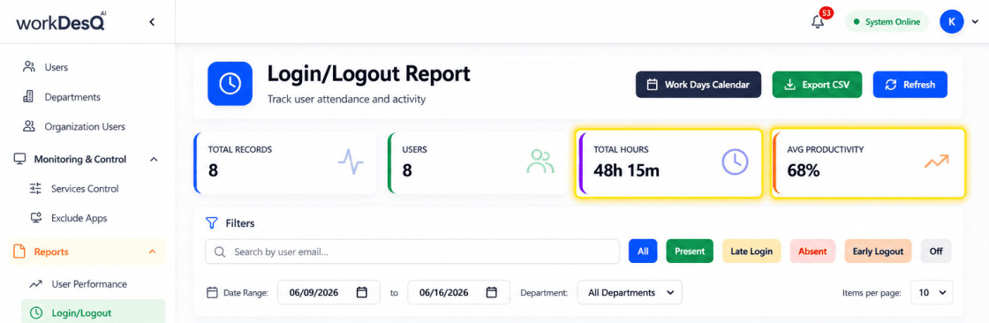The image size is (989, 323).
Task: Click the Monitoring & Control monitor icon
Action: pos(19,159)
